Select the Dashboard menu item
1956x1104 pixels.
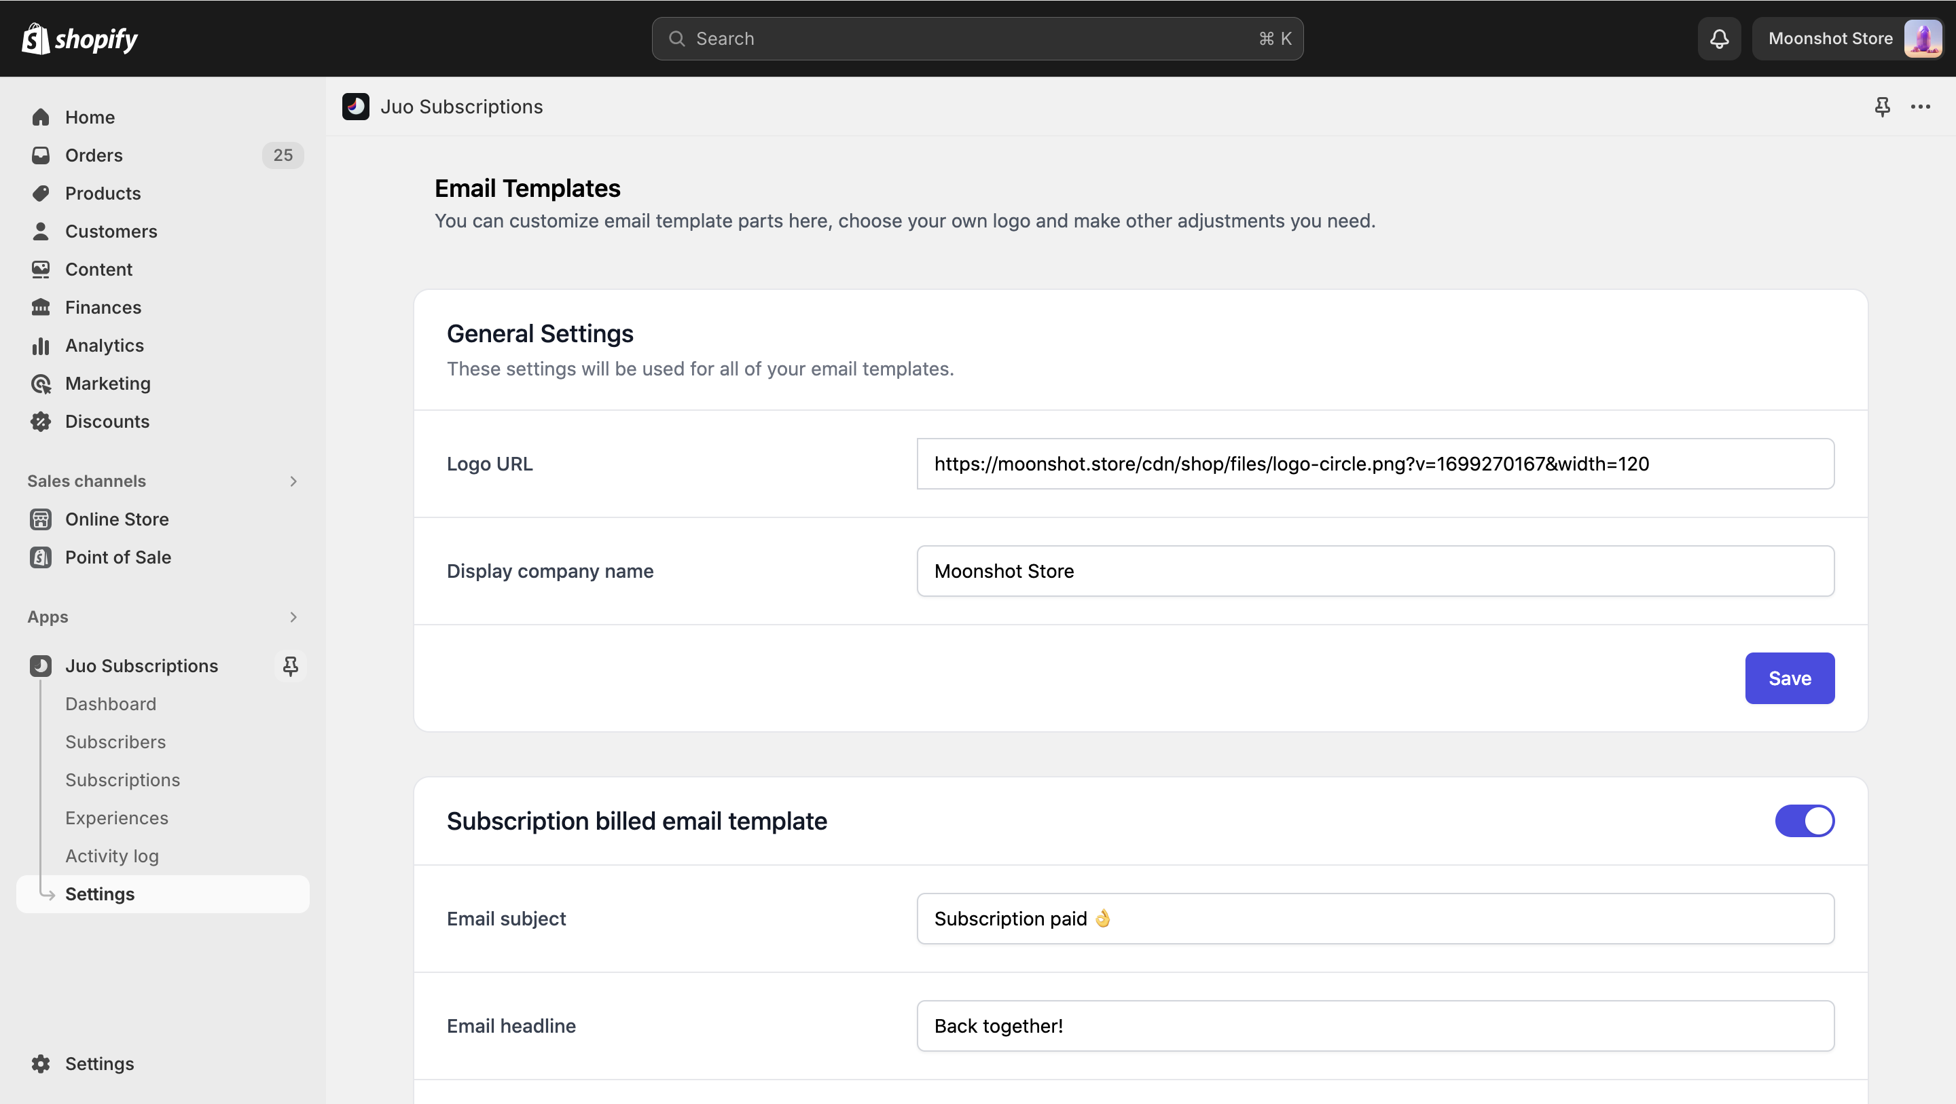point(110,704)
